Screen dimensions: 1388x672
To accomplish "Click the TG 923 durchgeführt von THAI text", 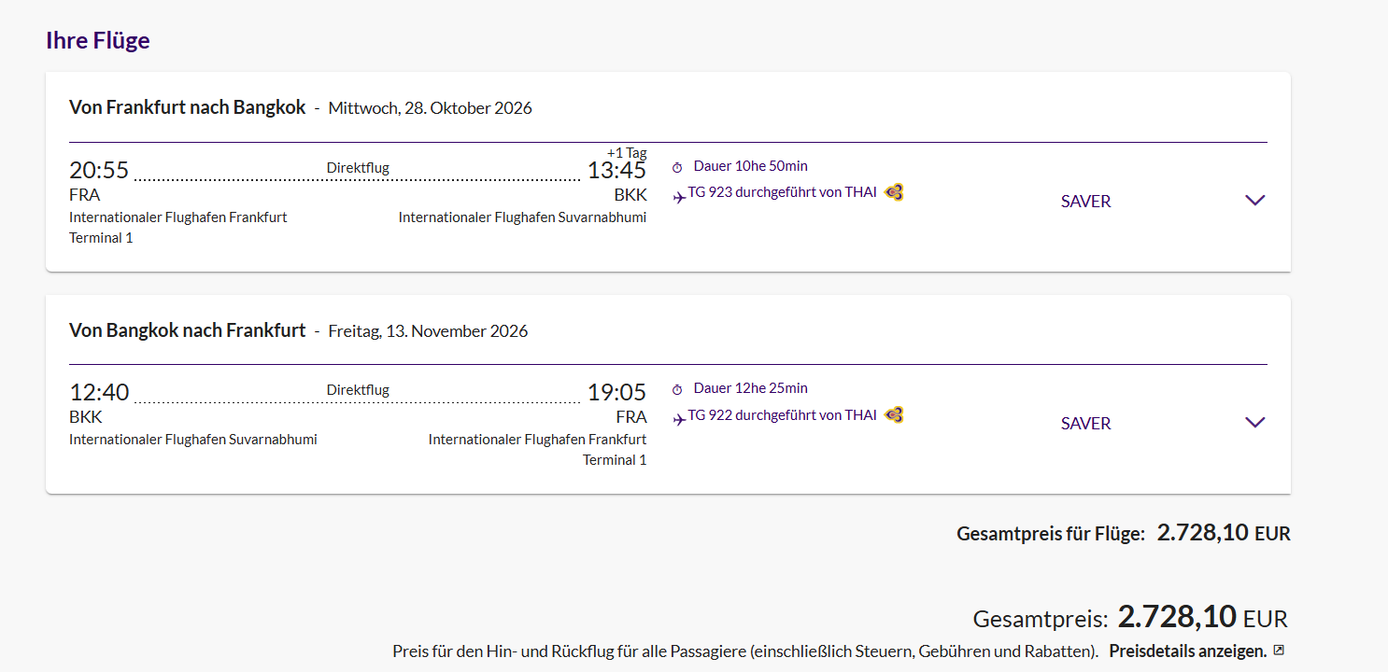I will point(782,192).
